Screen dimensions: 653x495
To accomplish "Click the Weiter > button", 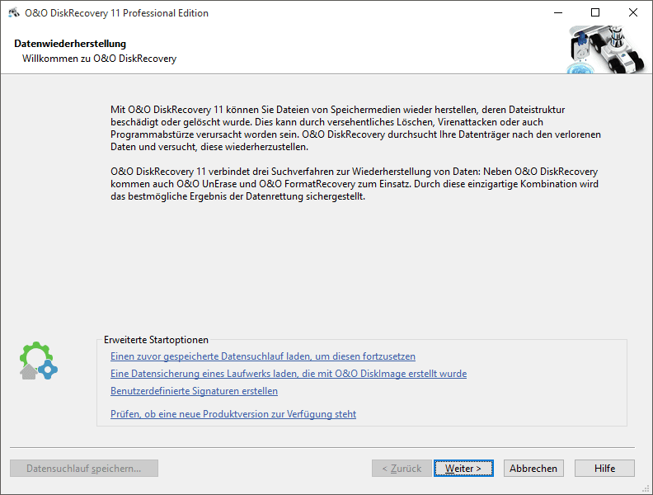I will [x=463, y=469].
